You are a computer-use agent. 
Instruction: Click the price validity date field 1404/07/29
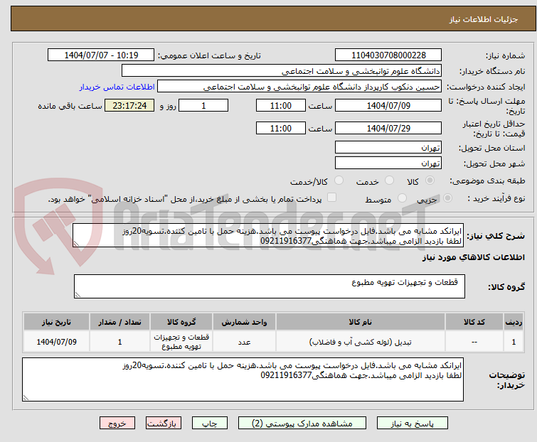[x=388, y=129]
